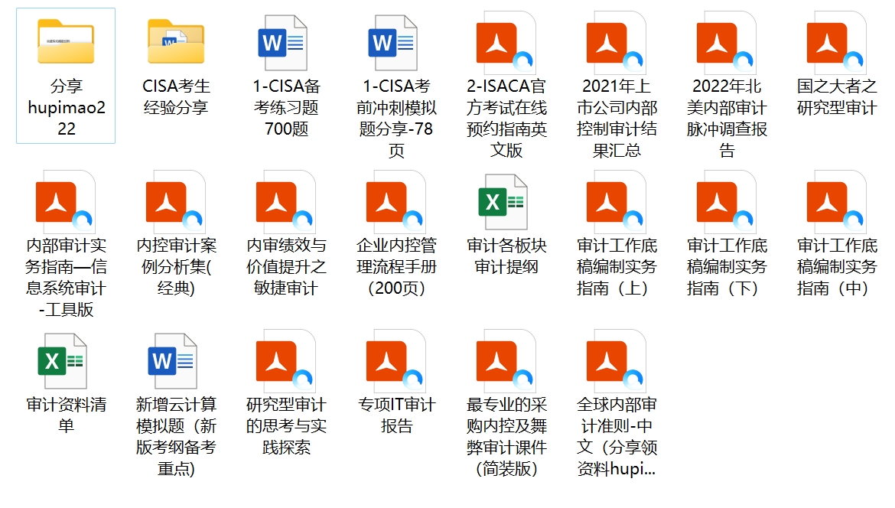The height and width of the screenshot is (508, 895).
Task: Open the CISA考生经验分享 folder icon
Action: pyautogui.click(x=176, y=41)
